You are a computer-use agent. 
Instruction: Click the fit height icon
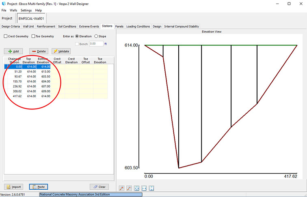tap(151, 188)
